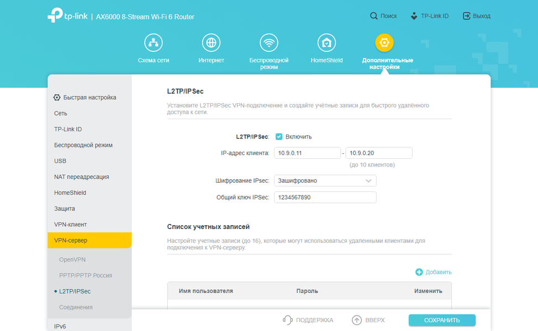538x331 pixels.
Task: Click the Выход text in header
Action: point(482,16)
